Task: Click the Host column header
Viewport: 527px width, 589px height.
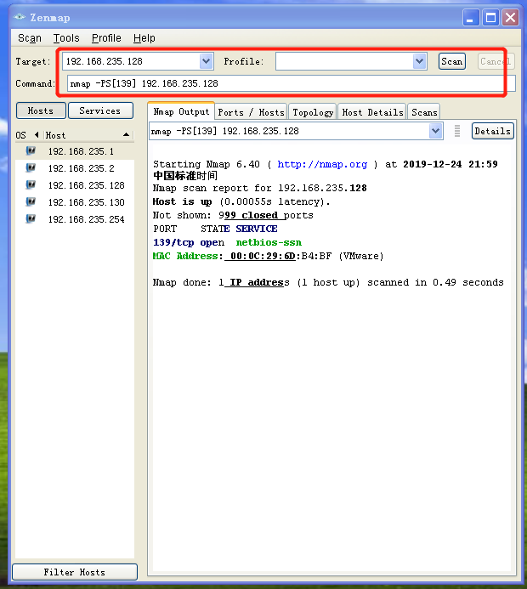Action: click(x=88, y=135)
